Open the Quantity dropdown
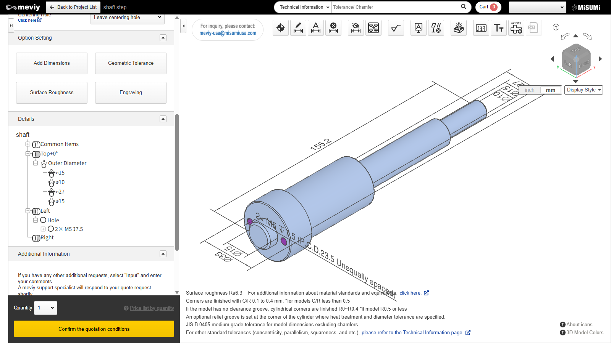This screenshot has width=611, height=343. point(45,308)
